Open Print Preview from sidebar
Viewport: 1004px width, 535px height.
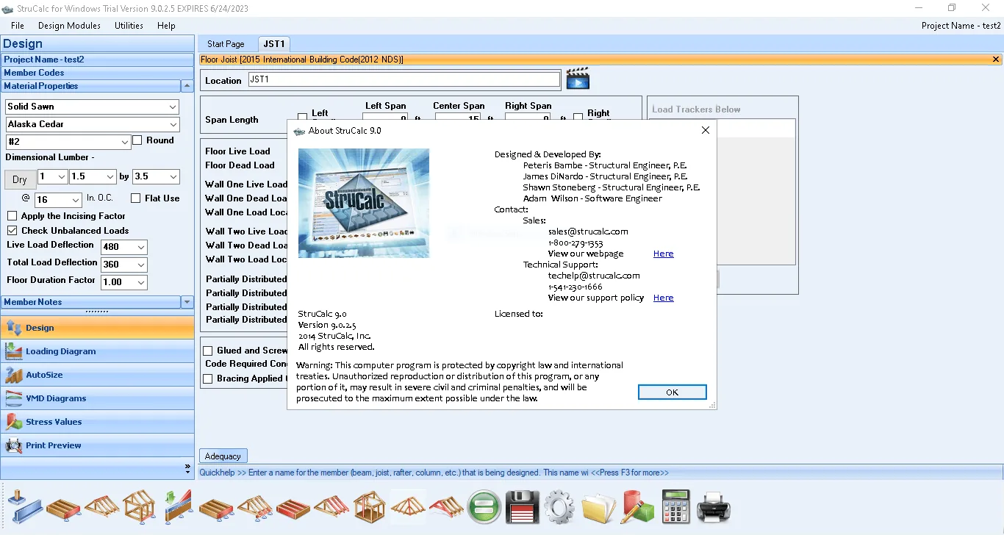point(97,445)
